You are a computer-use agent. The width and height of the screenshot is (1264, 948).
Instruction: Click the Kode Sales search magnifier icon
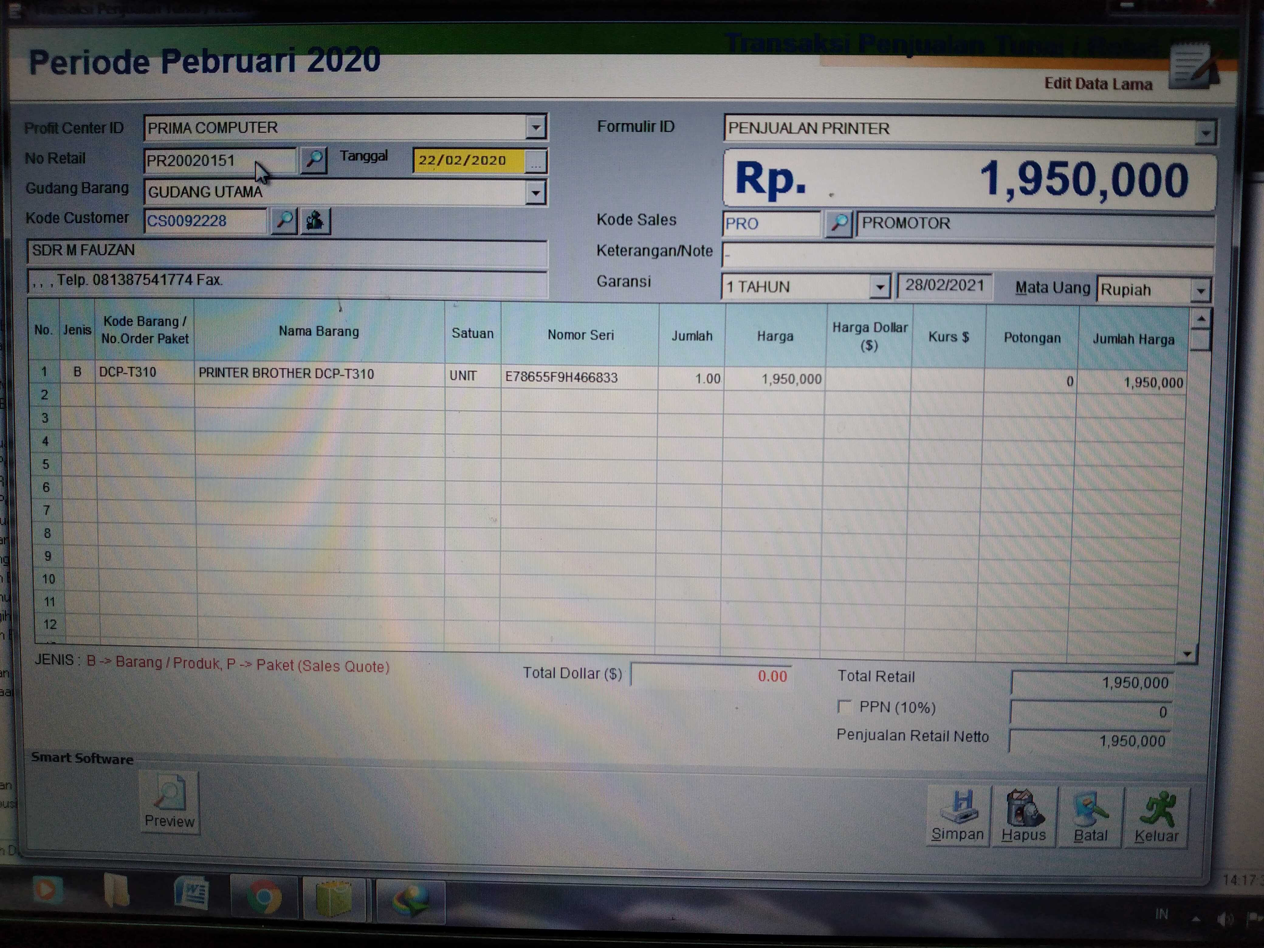[838, 223]
